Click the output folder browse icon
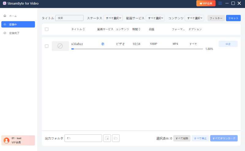 pyautogui.click(x=107, y=138)
